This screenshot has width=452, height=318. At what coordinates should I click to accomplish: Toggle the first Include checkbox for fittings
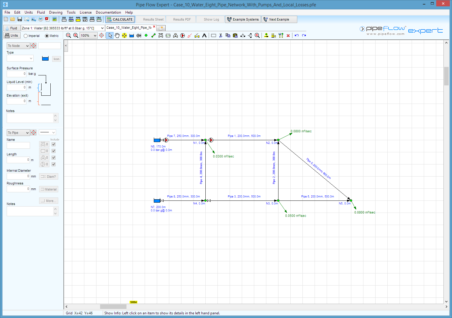click(54, 144)
